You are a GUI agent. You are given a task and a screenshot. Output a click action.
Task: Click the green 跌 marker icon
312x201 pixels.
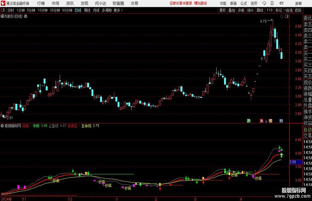point(249,121)
